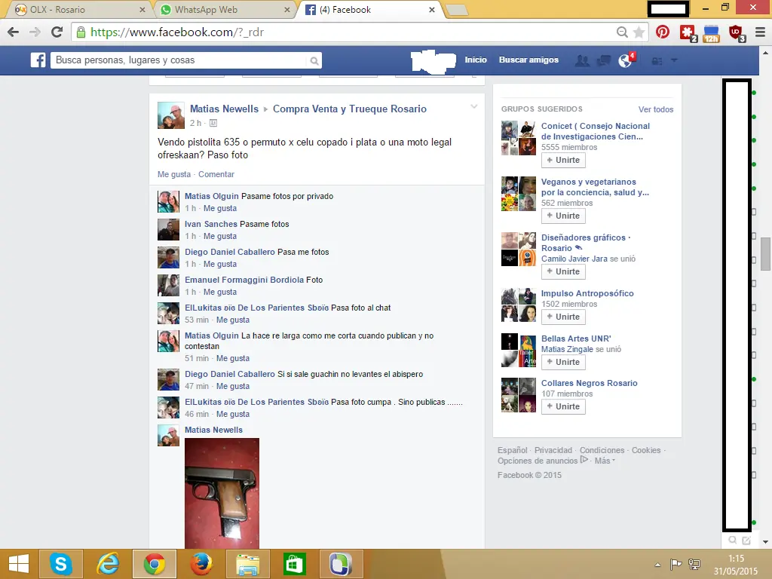Open Skype from the taskbar
Viewport: 772px width, 579px height.
(60, 564)
